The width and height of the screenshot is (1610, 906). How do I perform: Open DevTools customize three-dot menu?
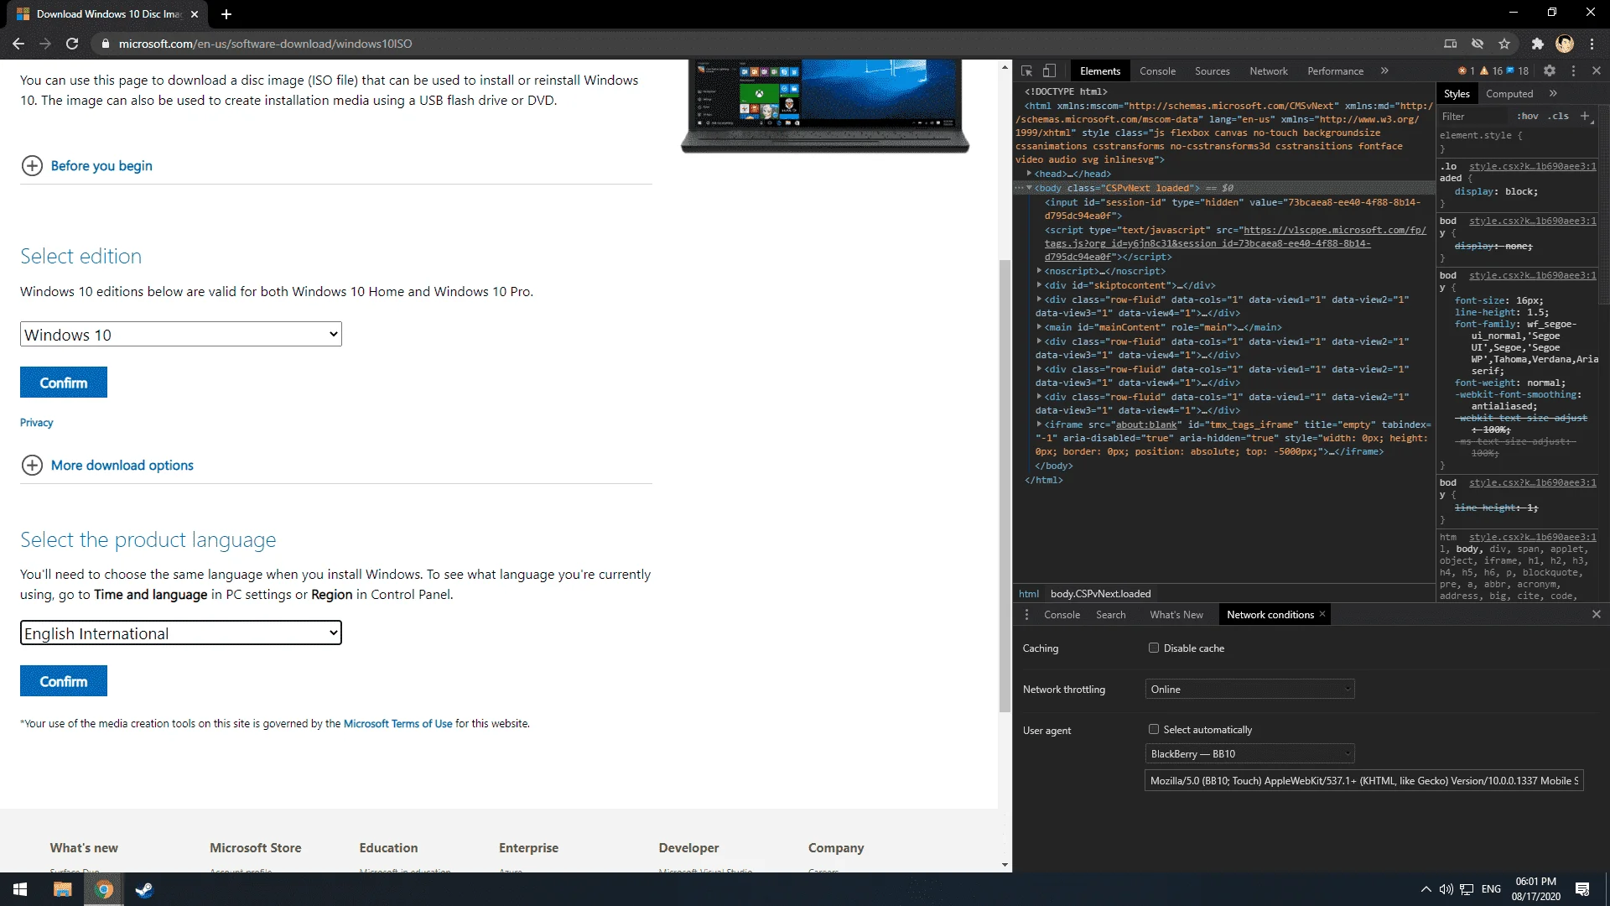pos(1573,71)
